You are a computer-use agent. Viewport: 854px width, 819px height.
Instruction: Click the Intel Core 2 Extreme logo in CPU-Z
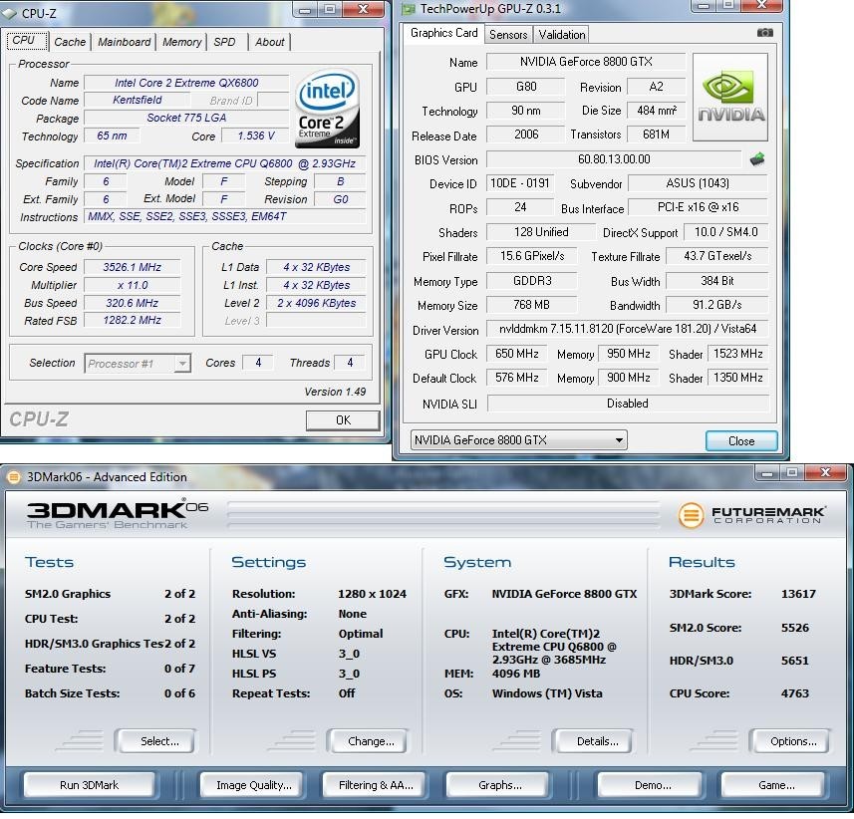click(327, 109)
